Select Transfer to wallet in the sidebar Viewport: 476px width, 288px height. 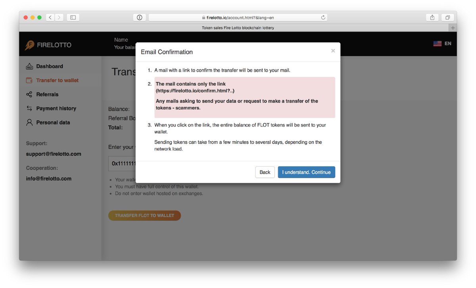[x=58, y=80]
